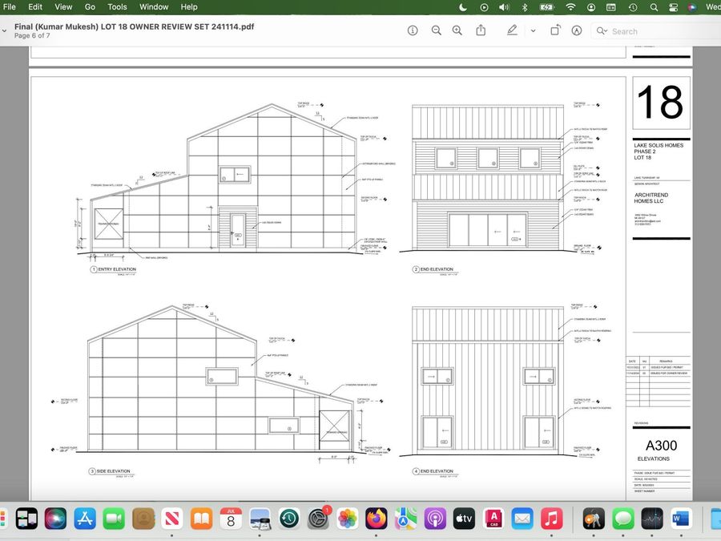
Task: Open the volume slider in menu bar
Action: pos(505,7)
